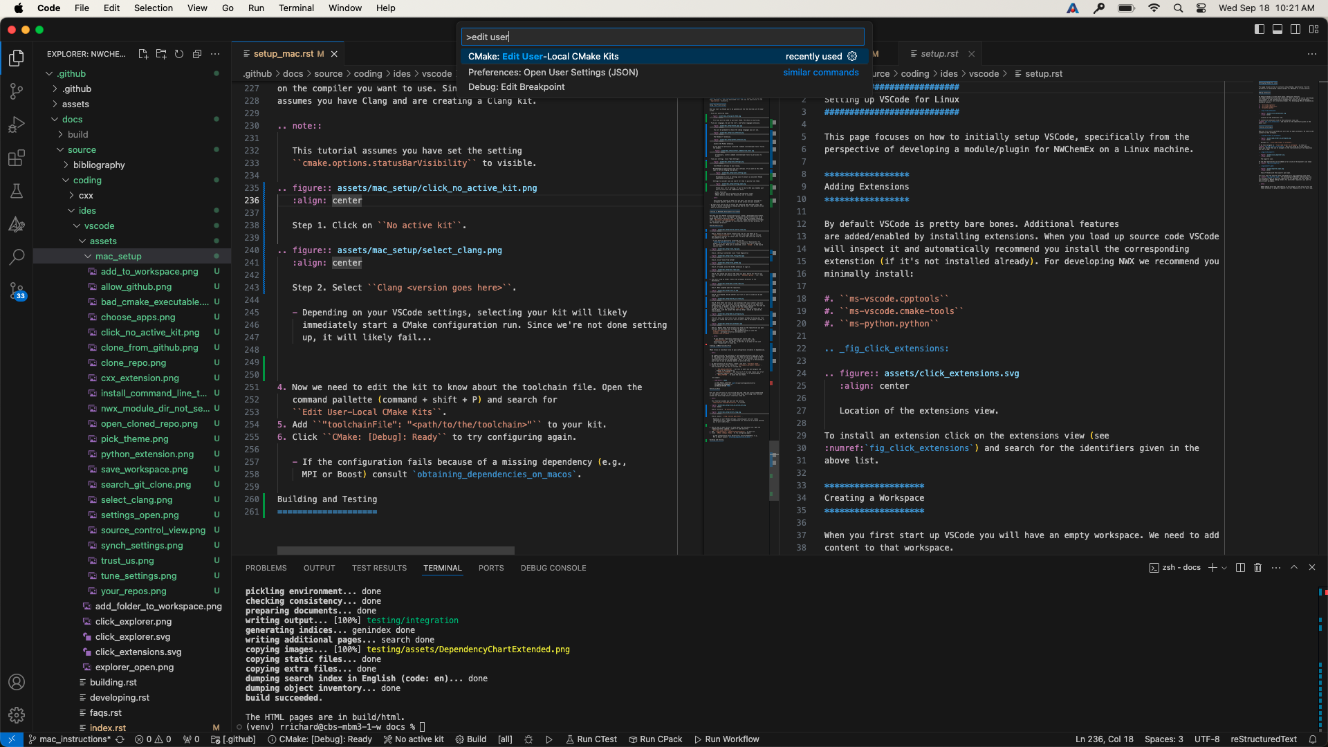Switch to the OUTPUT panel tab
The width and height of the screenshot is (1328, 747).
point(319,568)
